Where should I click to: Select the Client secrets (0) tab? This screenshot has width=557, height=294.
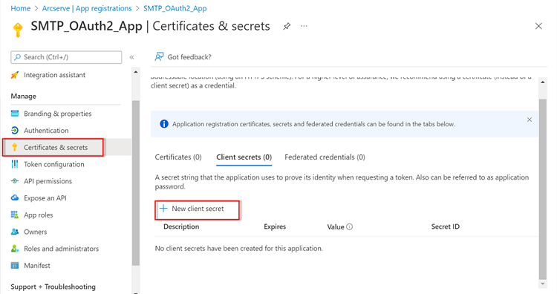244,157
